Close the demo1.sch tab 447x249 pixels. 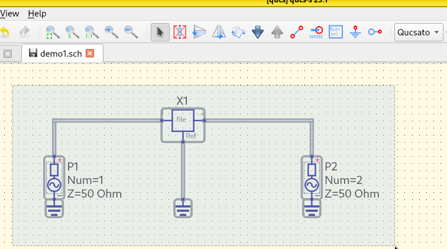(90, 53)
